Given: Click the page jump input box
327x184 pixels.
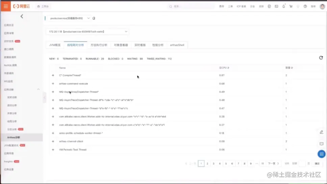Looking at the screenshot, I should 302,163.
